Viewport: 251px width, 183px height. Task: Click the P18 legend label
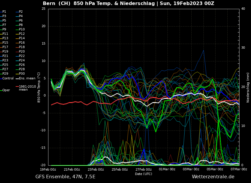coord(22,47)
